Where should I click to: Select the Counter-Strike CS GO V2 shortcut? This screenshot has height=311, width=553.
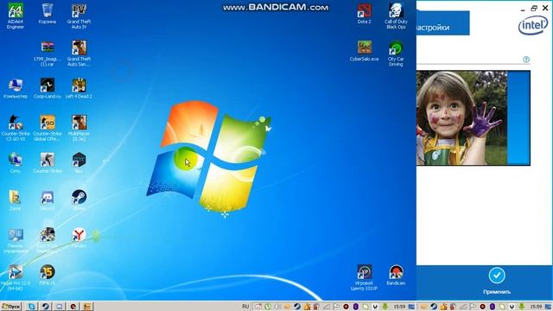click(x=16, y=128)
